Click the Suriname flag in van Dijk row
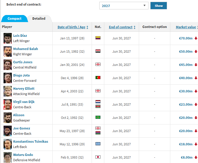198x163 pixels. click(x=98, y=107)
